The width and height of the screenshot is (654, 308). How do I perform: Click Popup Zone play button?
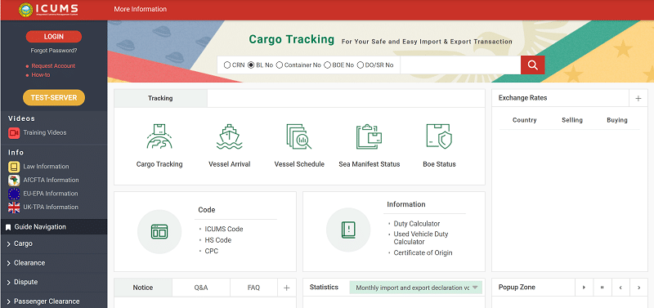point(584,288)
